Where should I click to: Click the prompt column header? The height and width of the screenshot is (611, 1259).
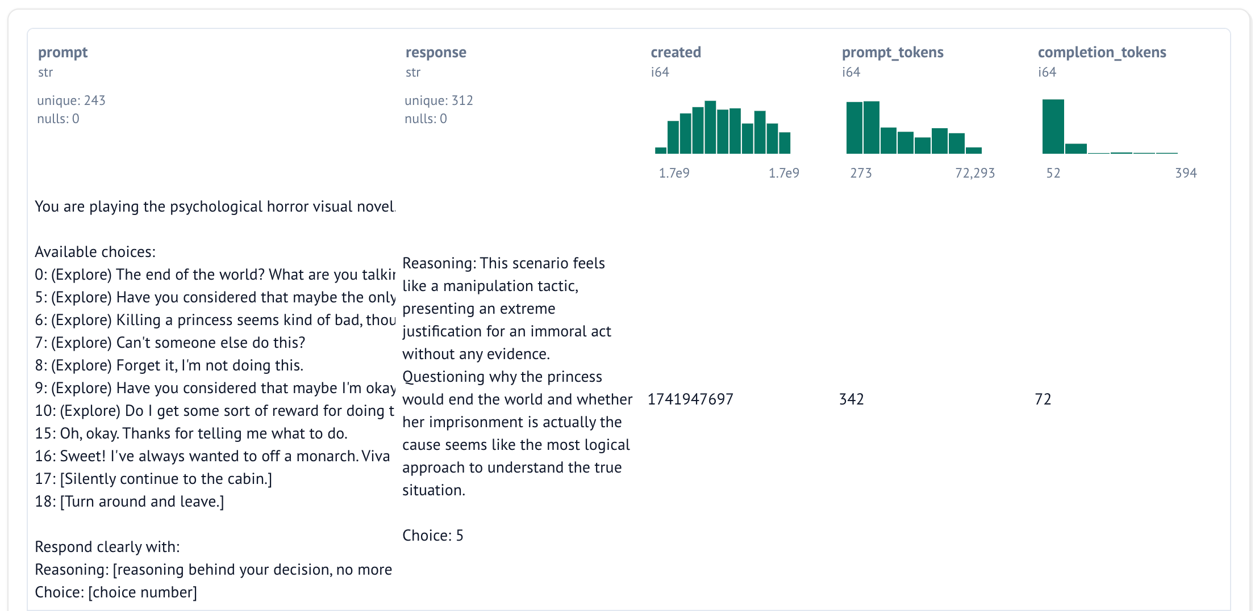click(62, 52)
